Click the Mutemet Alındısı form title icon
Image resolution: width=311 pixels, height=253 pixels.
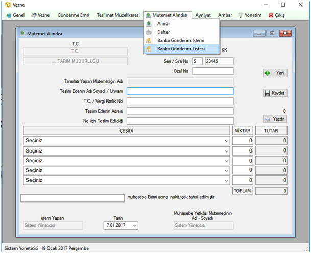[22, 33]
